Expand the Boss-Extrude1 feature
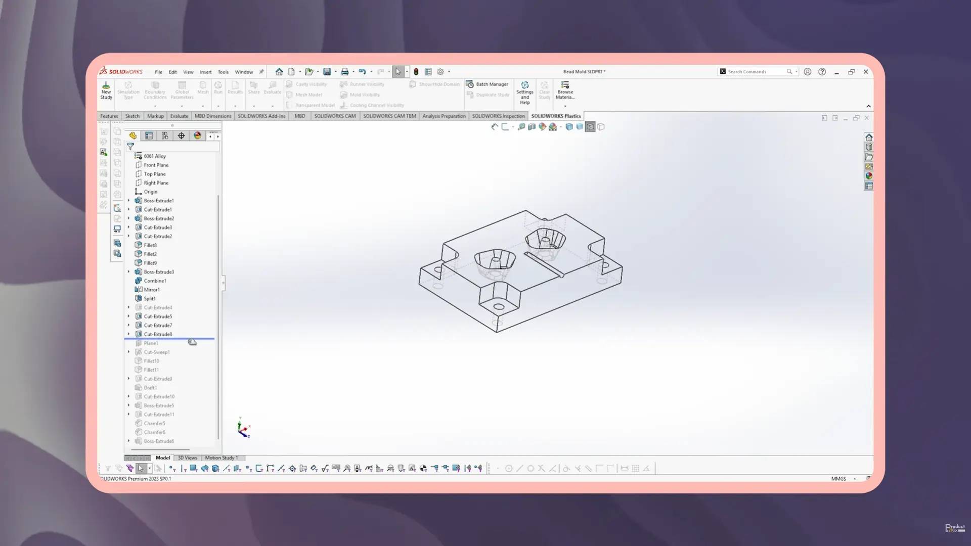This screenshot has width=971, height=546. [x=128, y=201]
